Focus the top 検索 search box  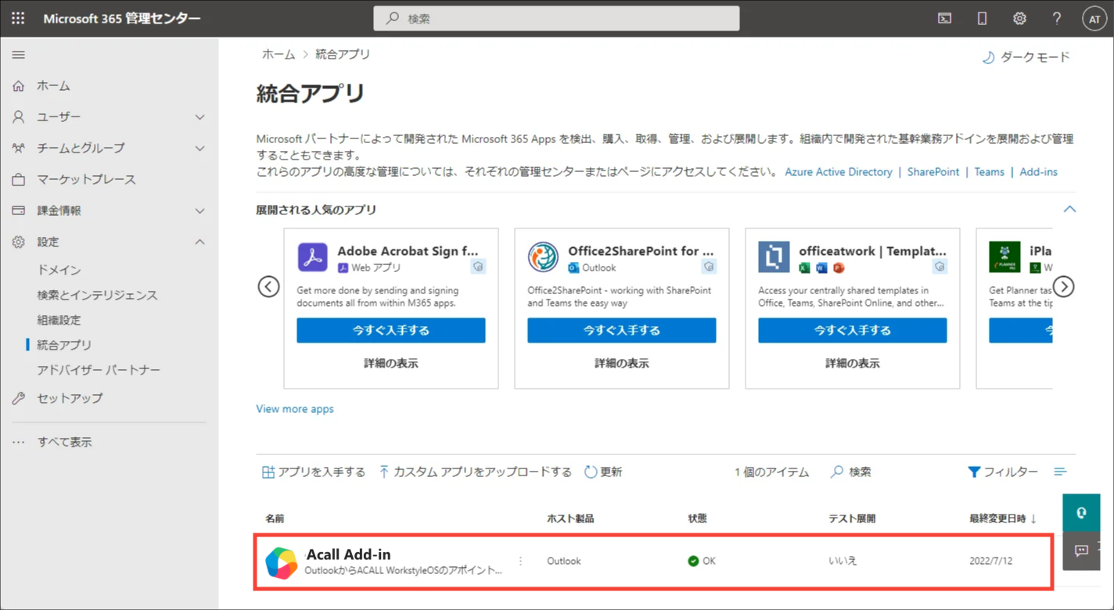556,18
